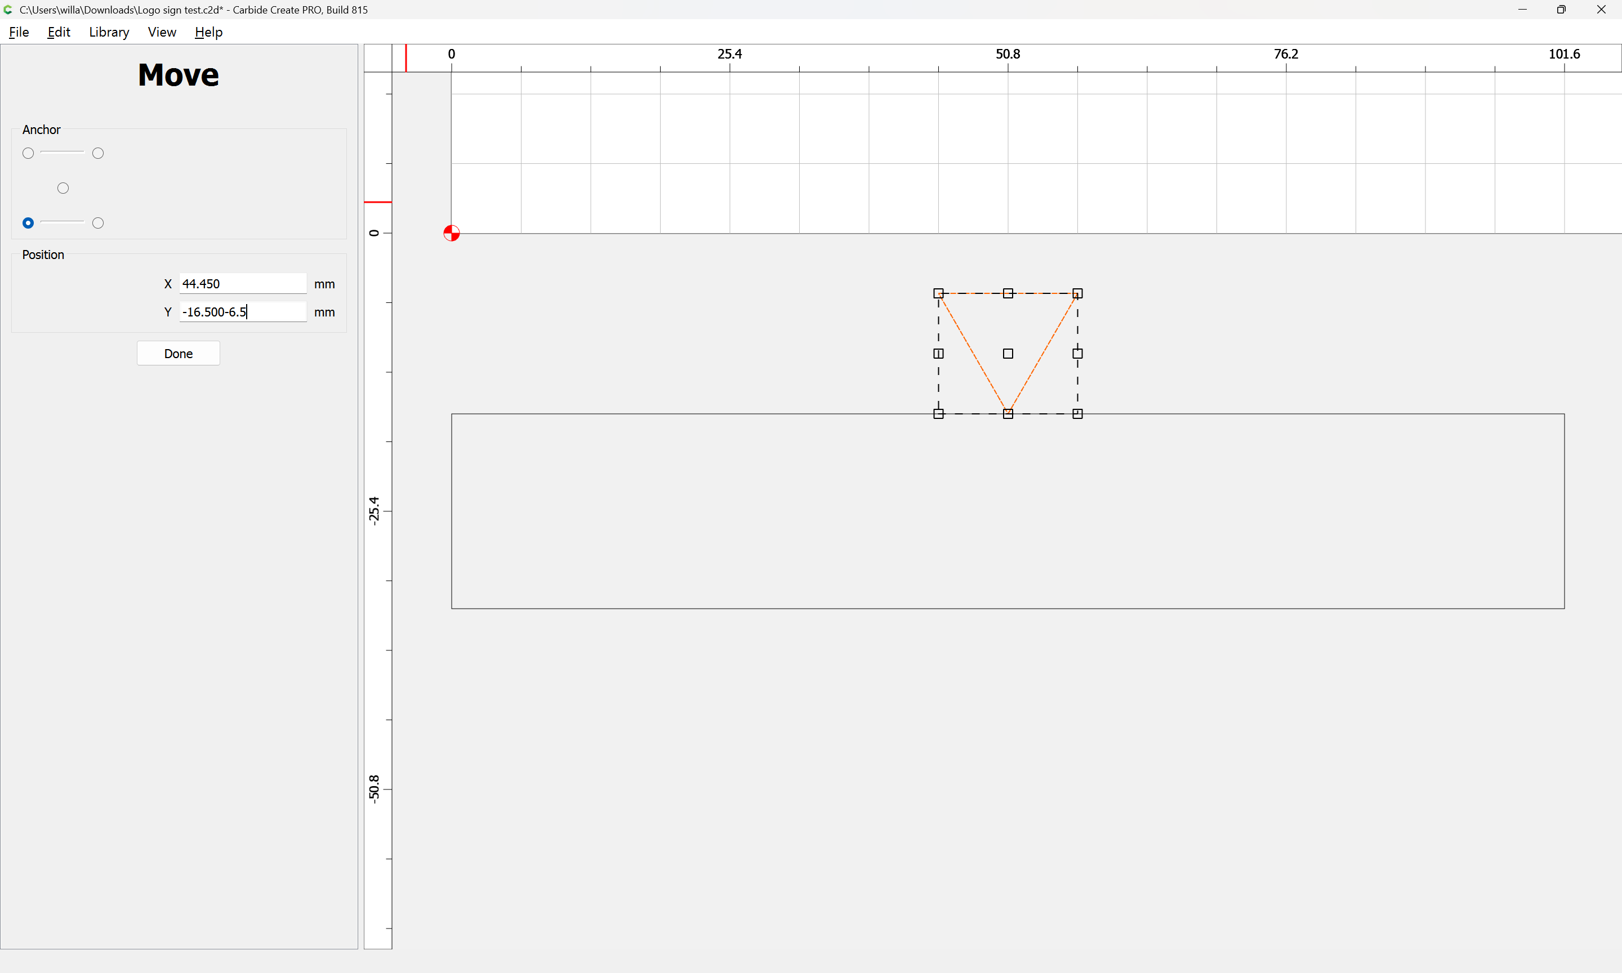Click the 101.6 mark on horizontal ruler

(x=1565, y=53)
